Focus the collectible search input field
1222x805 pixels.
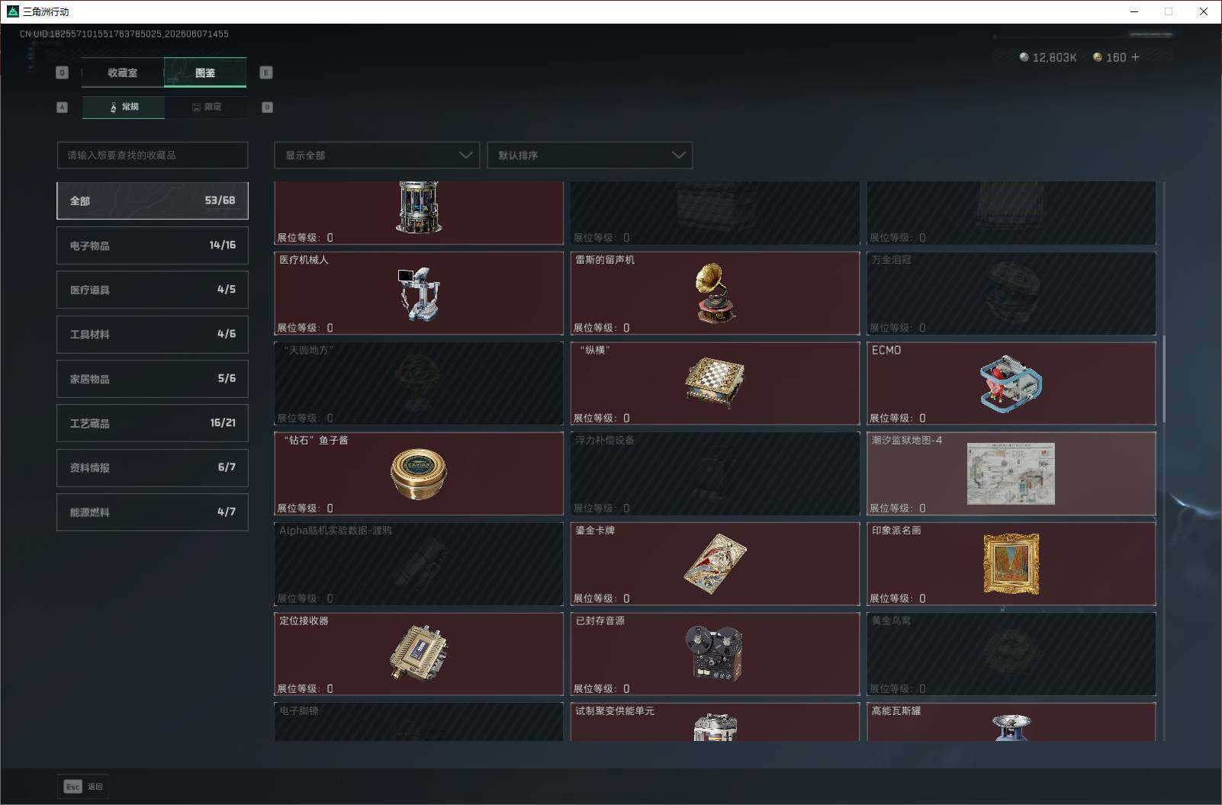click(x=153, y=155)
